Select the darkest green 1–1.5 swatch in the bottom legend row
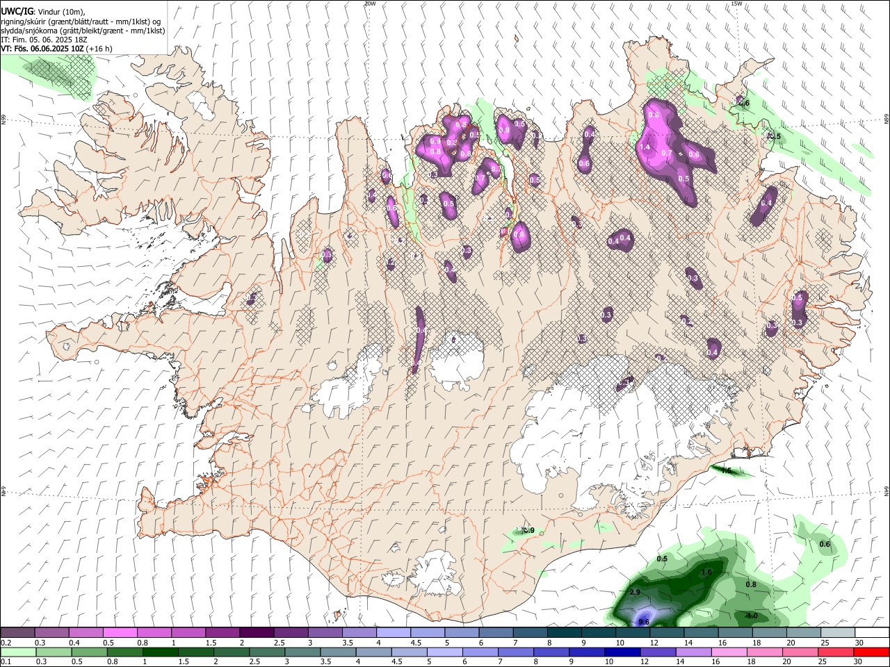Image resolution: width=890 pixels, height=667 pixels. coord(160,652)
